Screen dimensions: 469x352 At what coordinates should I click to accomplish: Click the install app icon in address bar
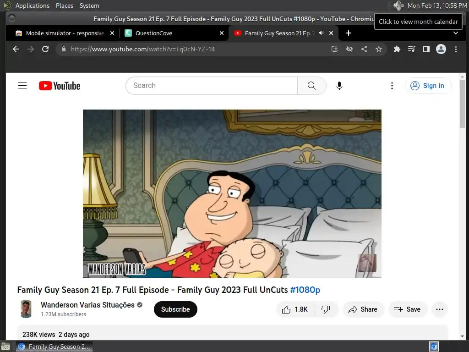click(335, 49)
